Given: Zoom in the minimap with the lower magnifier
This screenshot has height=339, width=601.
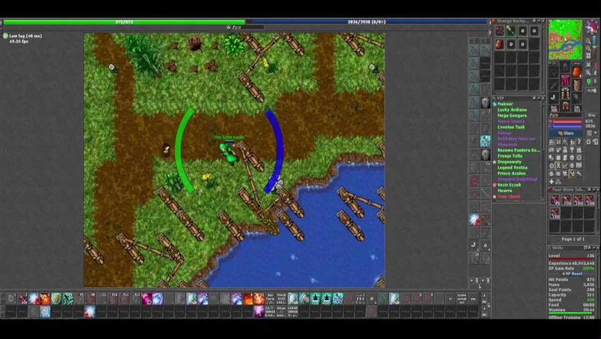Looking at the screenshot, I should coord(588,48).
